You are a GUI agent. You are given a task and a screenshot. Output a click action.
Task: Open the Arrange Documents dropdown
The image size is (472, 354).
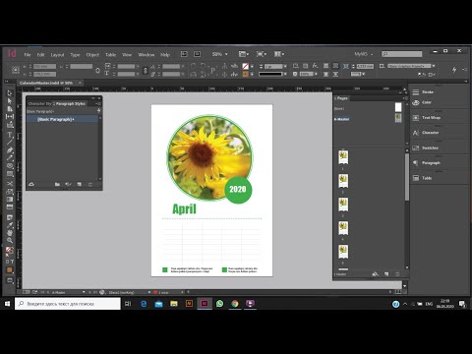279,54
